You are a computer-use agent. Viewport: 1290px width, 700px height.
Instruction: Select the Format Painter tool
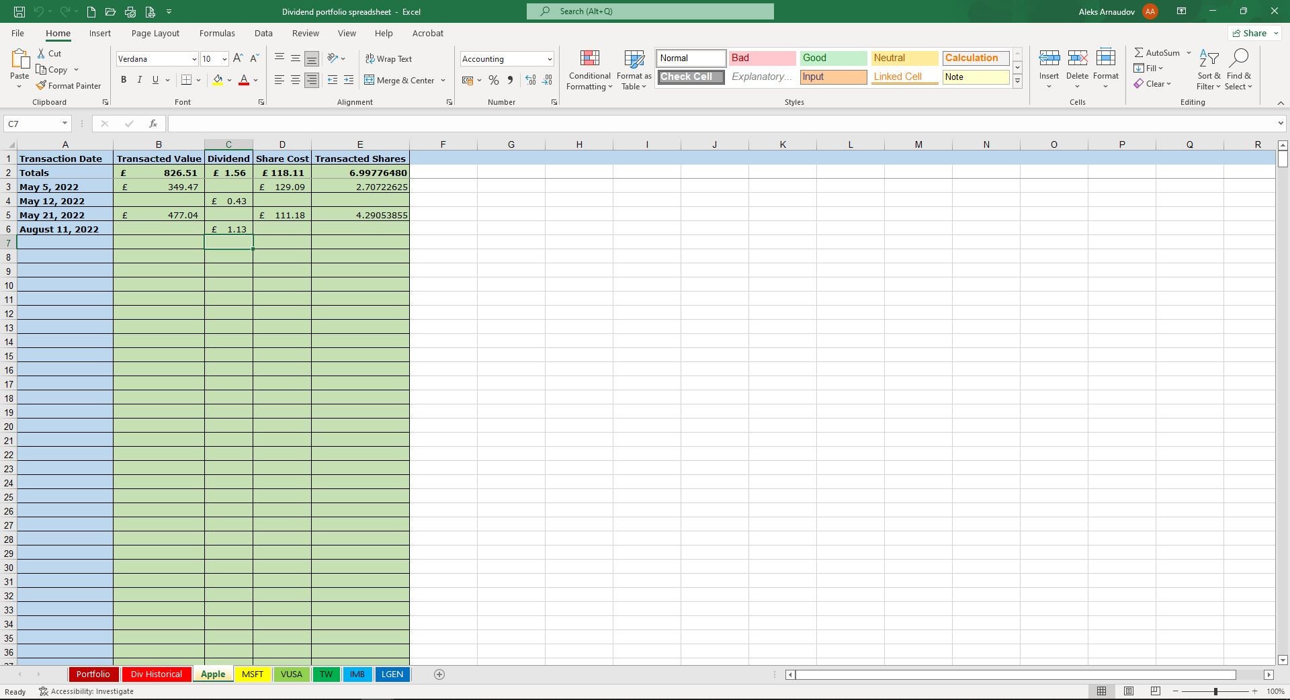pos(69,85)
